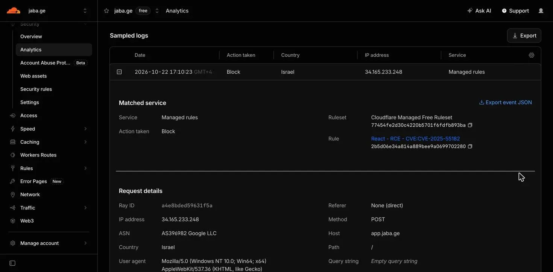Open table column settings gear

(x=532, y=55)
